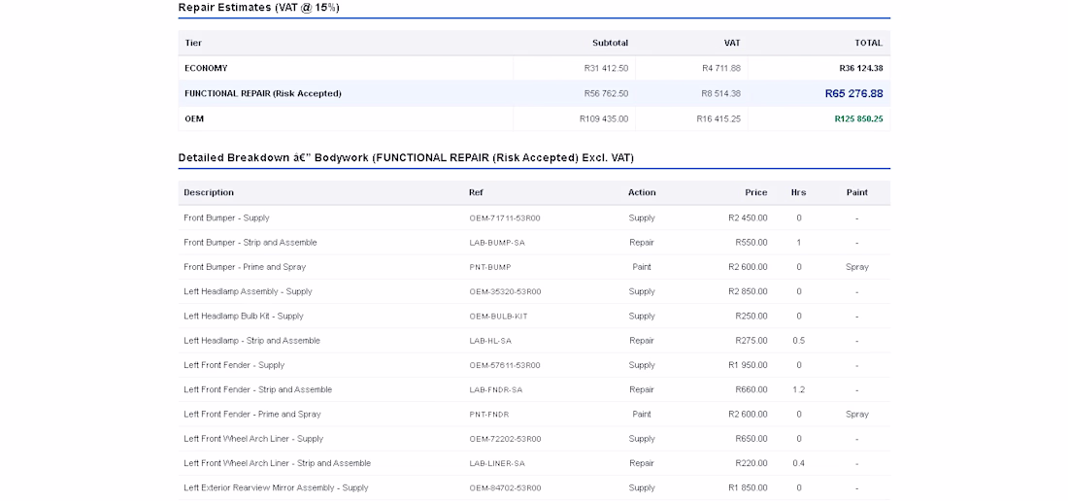
Task: Click ref LAB-BUMP-SA
Action: [x=496, y=243]
